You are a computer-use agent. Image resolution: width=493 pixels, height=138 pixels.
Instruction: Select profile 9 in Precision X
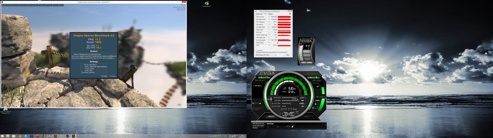point(287,126)
